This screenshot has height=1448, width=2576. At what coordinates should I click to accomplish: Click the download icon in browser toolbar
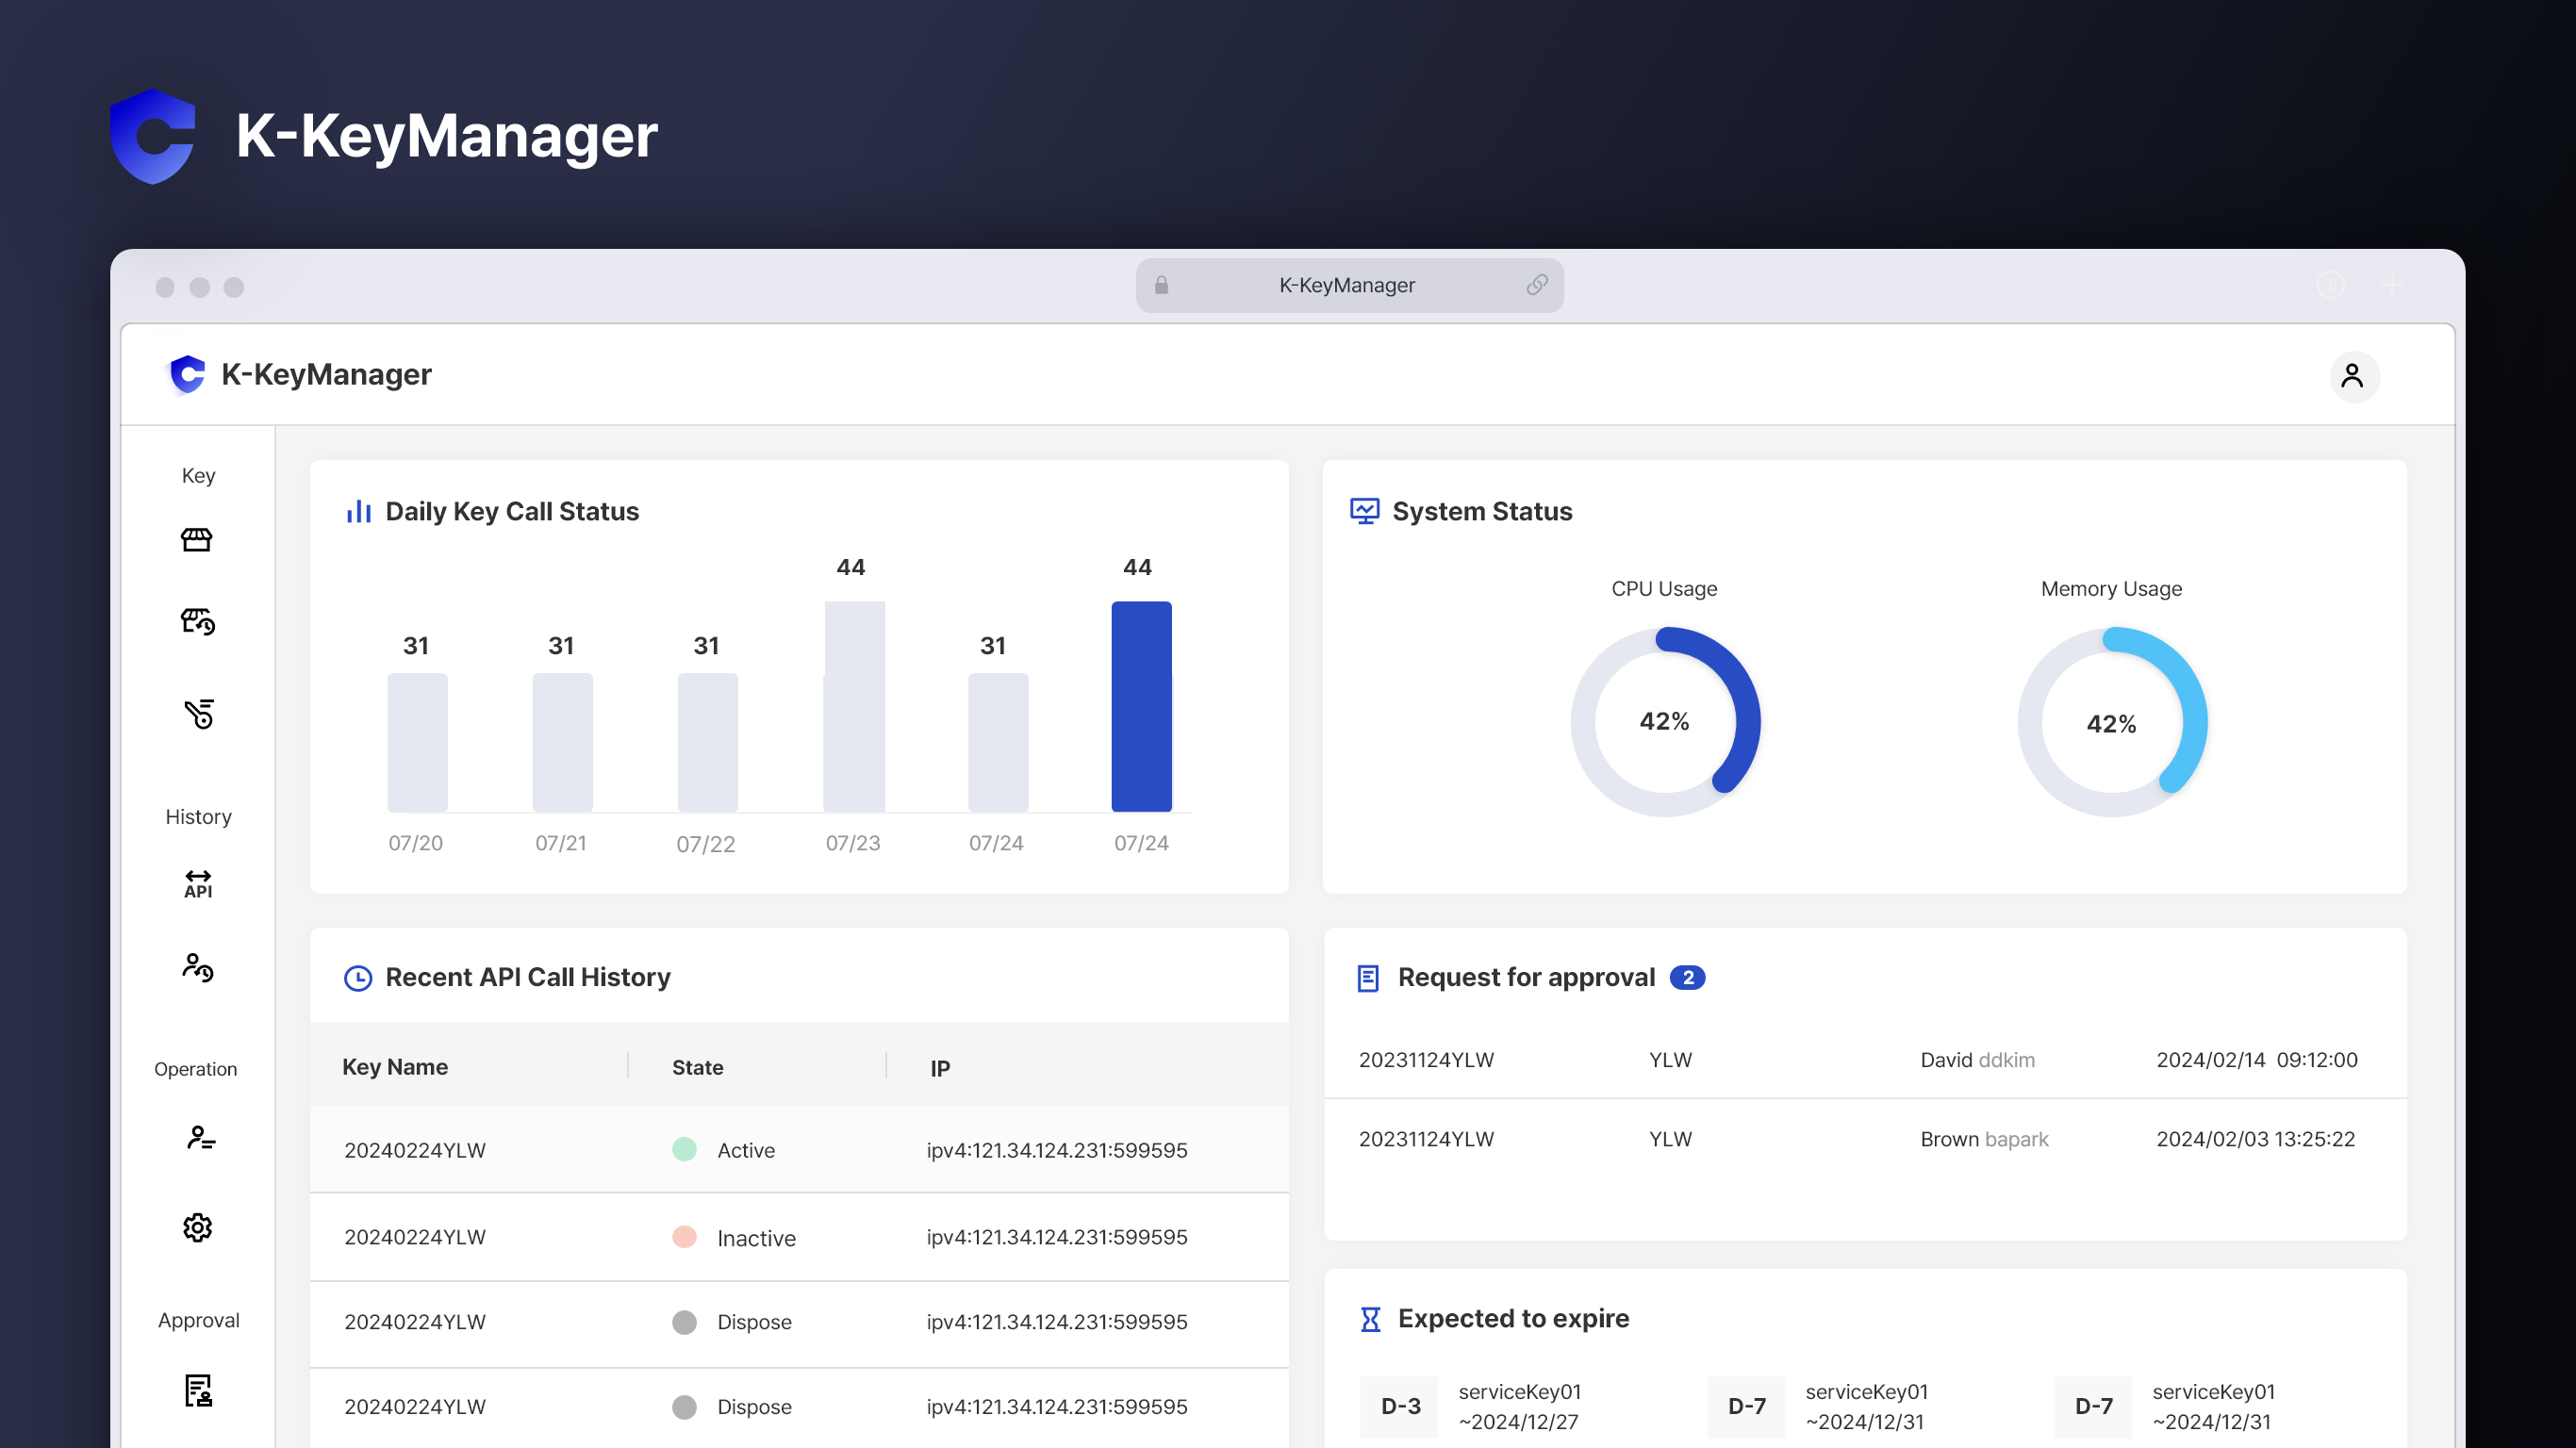point(2331,285)
